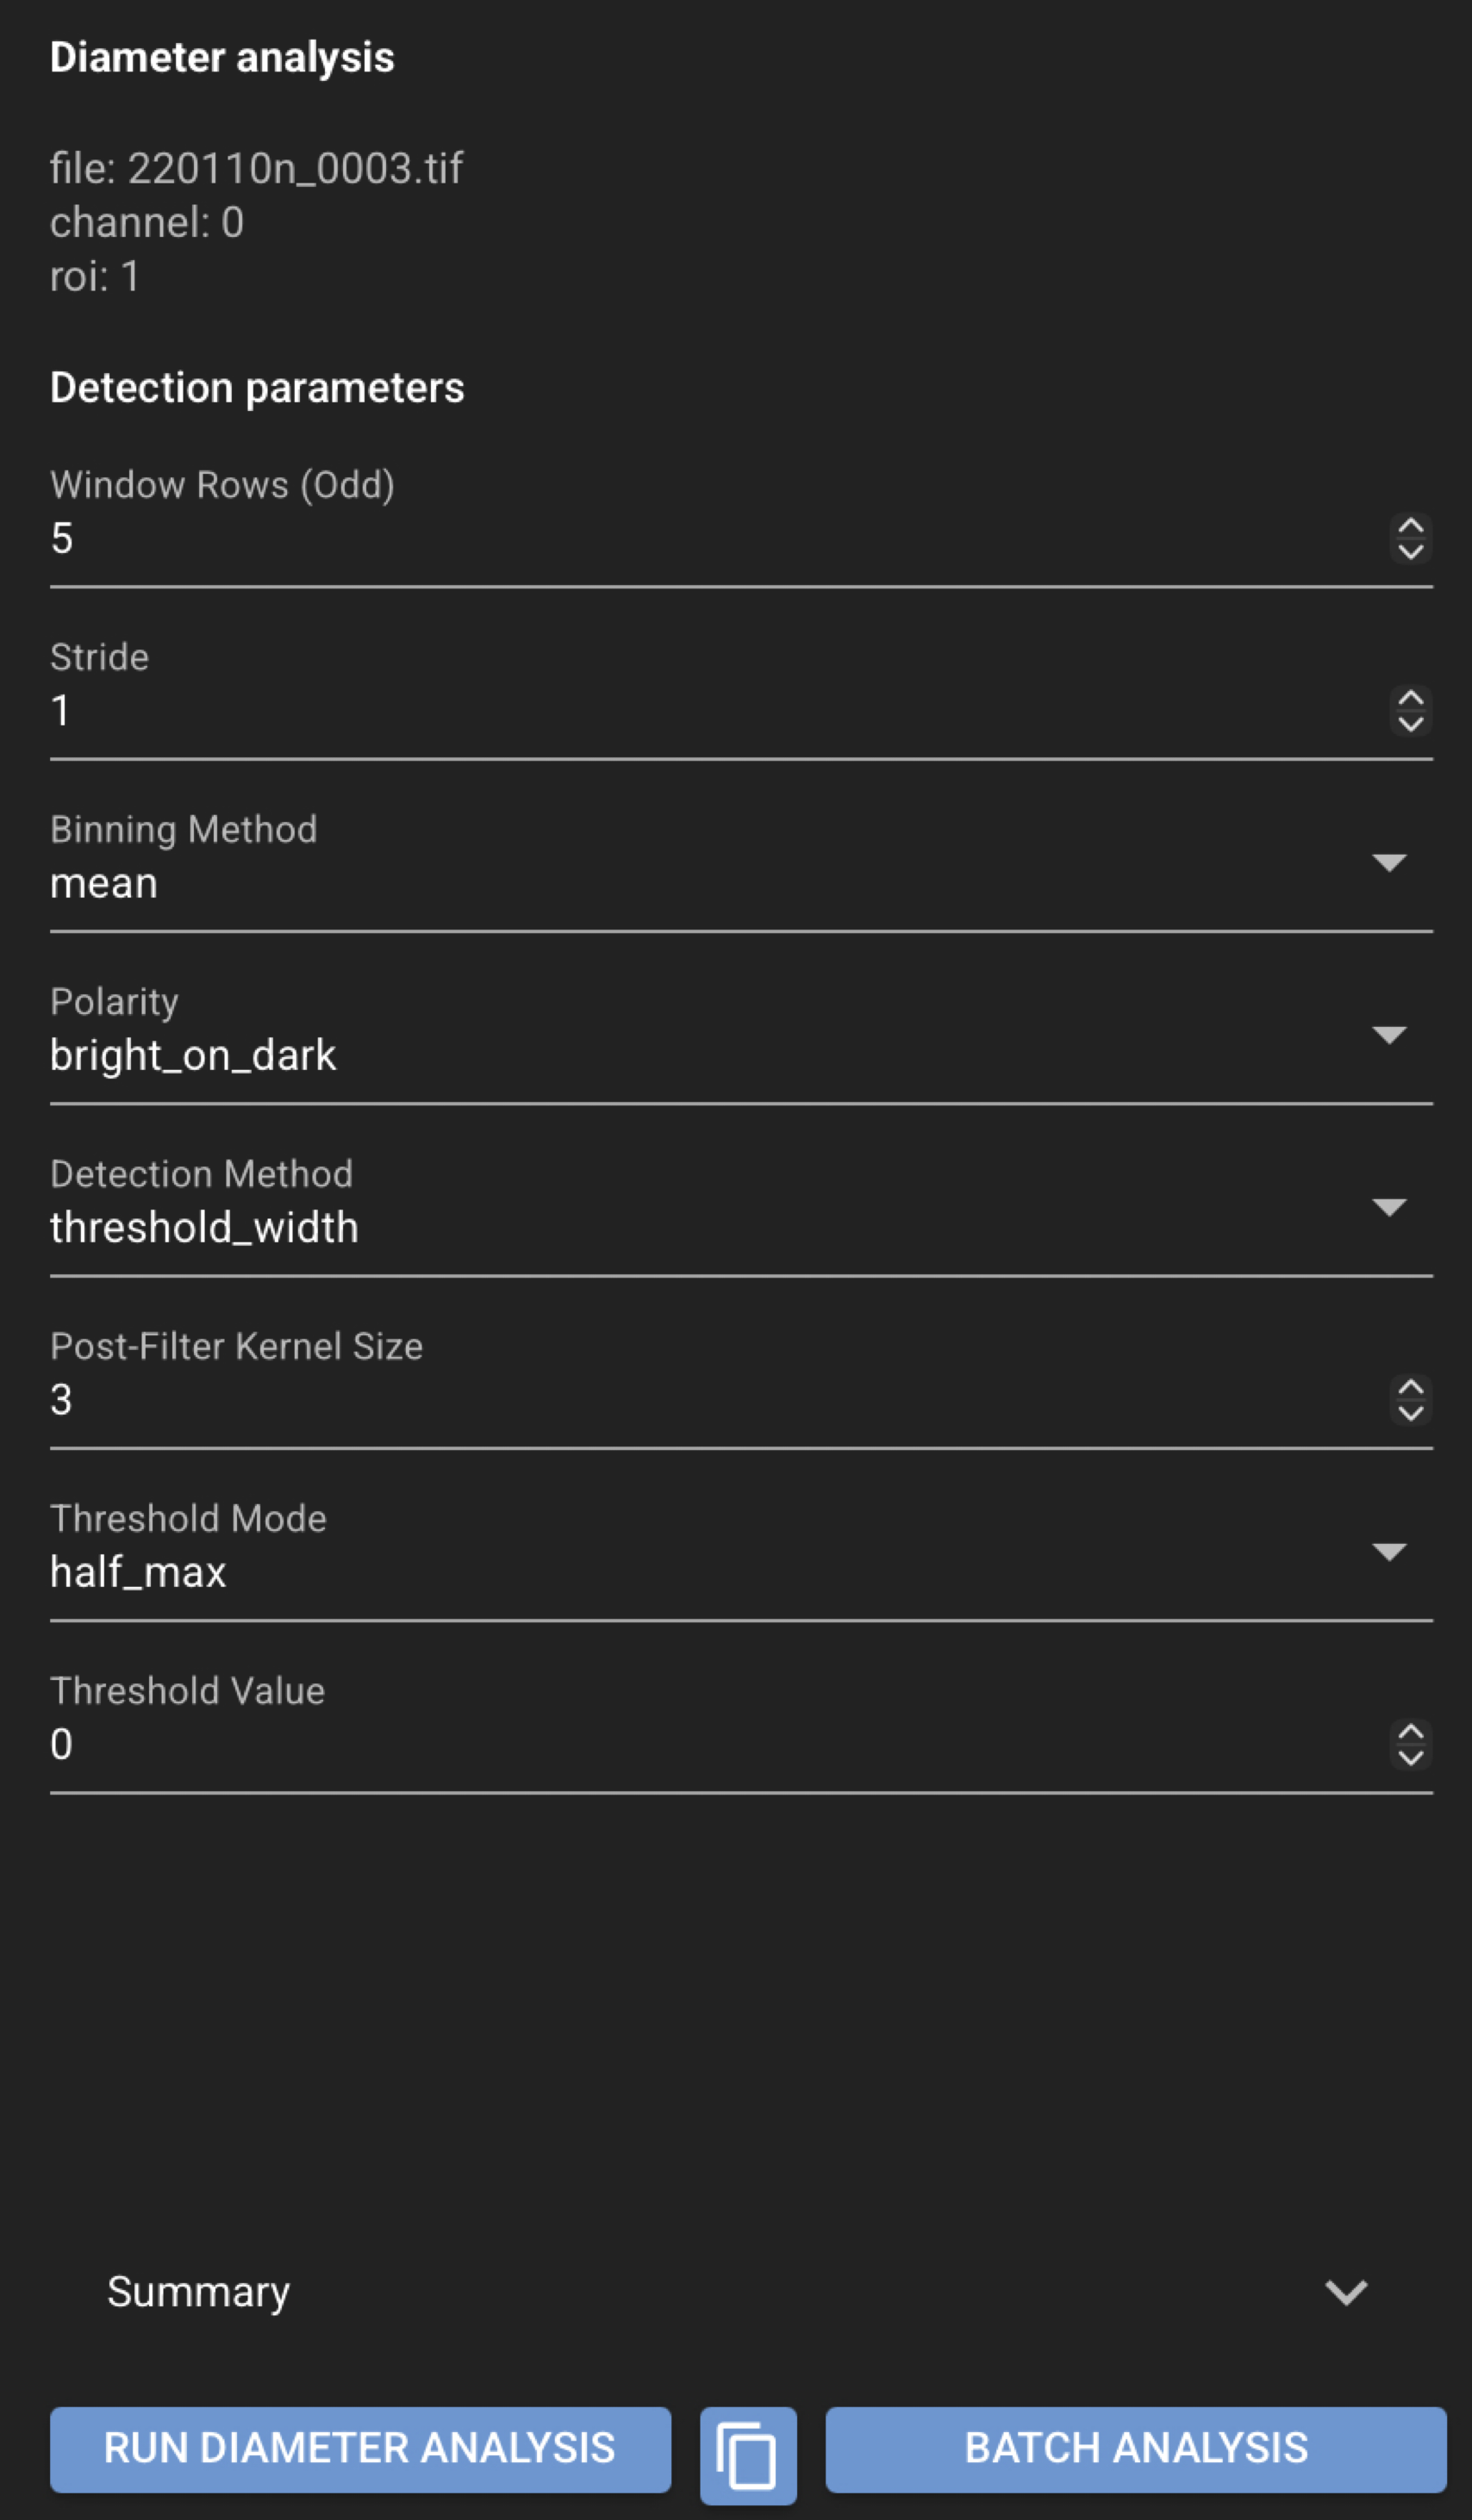
Task: Increase Stride value with up arrow
Action: pyautogui.click(x=1410, y=699)
